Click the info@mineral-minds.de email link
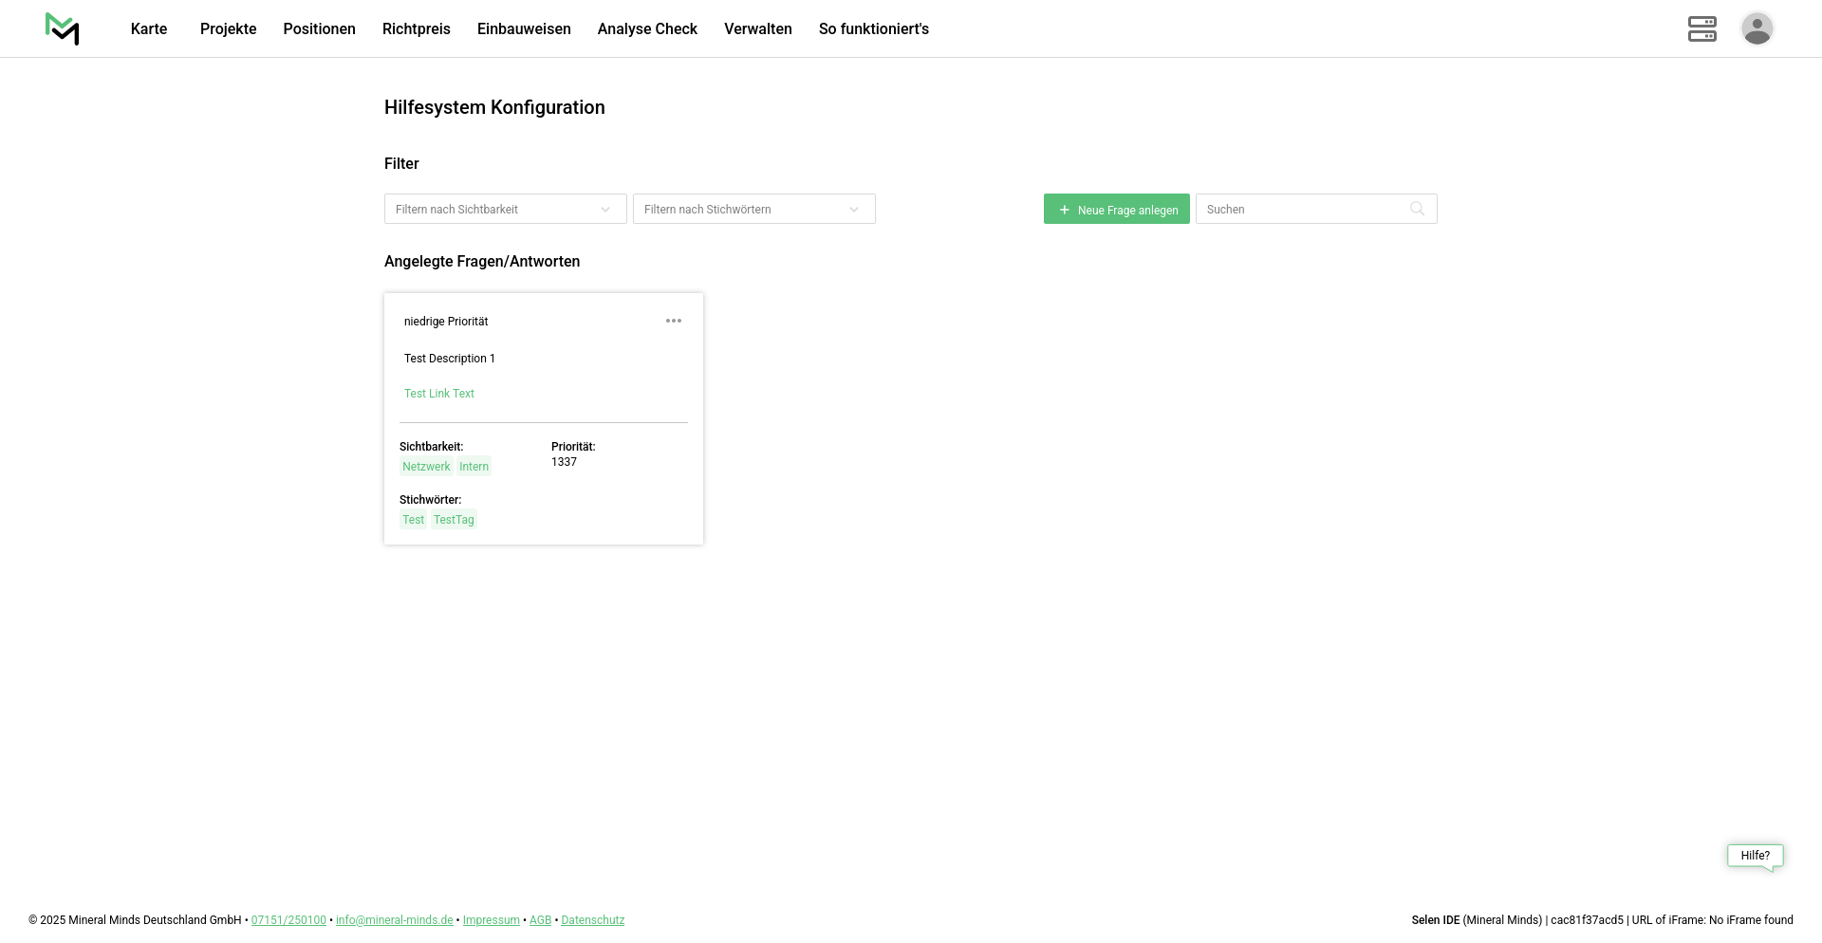Viewport: 1822px width, 943px height. click(x=394, y=920)
